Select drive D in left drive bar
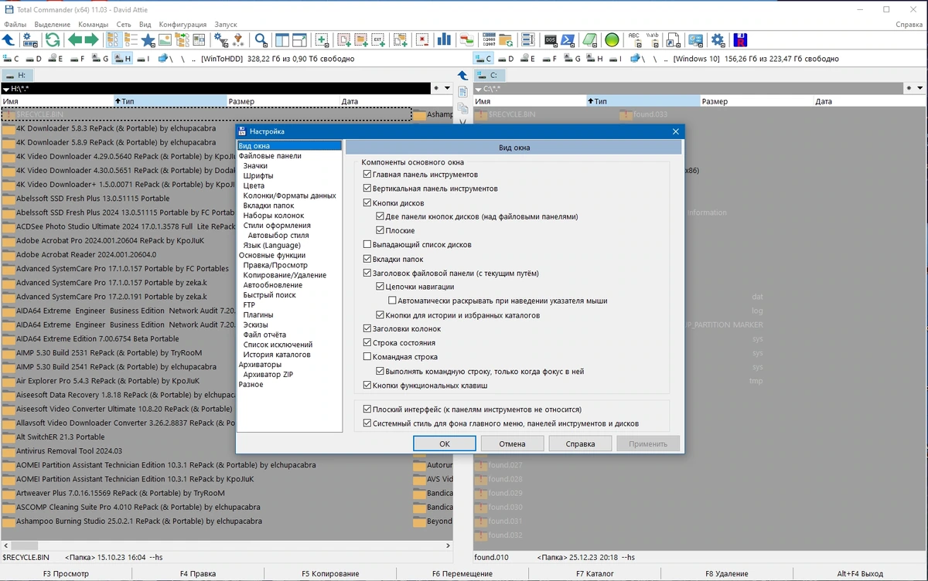This screenshot has width=928, height=581. [x=34, y=59]
